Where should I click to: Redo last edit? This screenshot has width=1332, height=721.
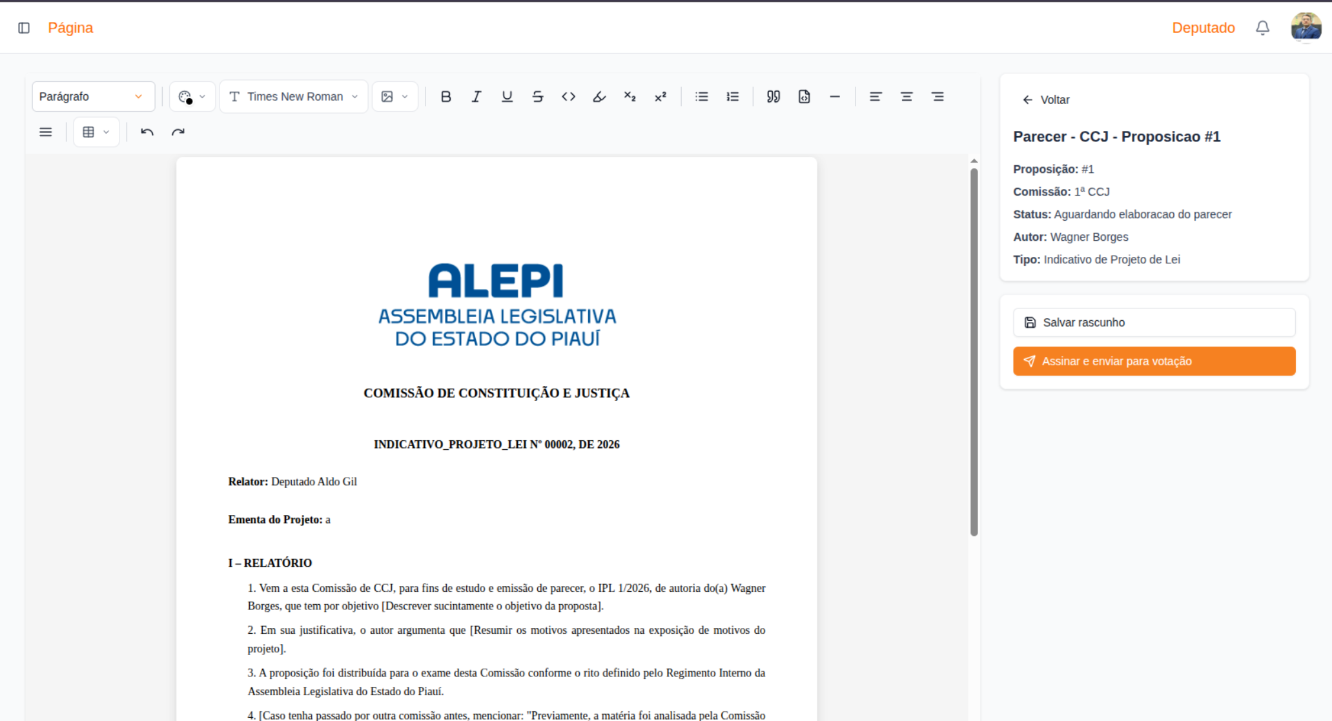(178, 132)
